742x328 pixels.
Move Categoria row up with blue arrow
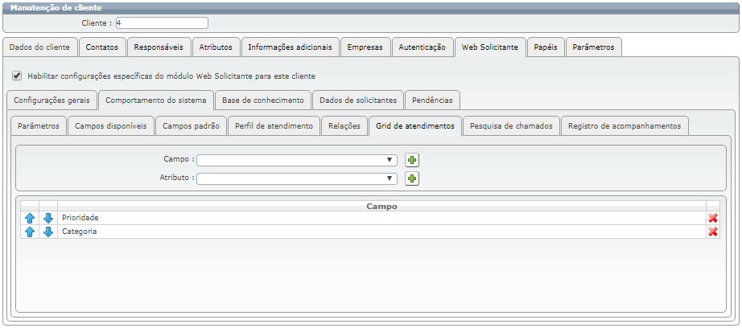pos(29,232)
